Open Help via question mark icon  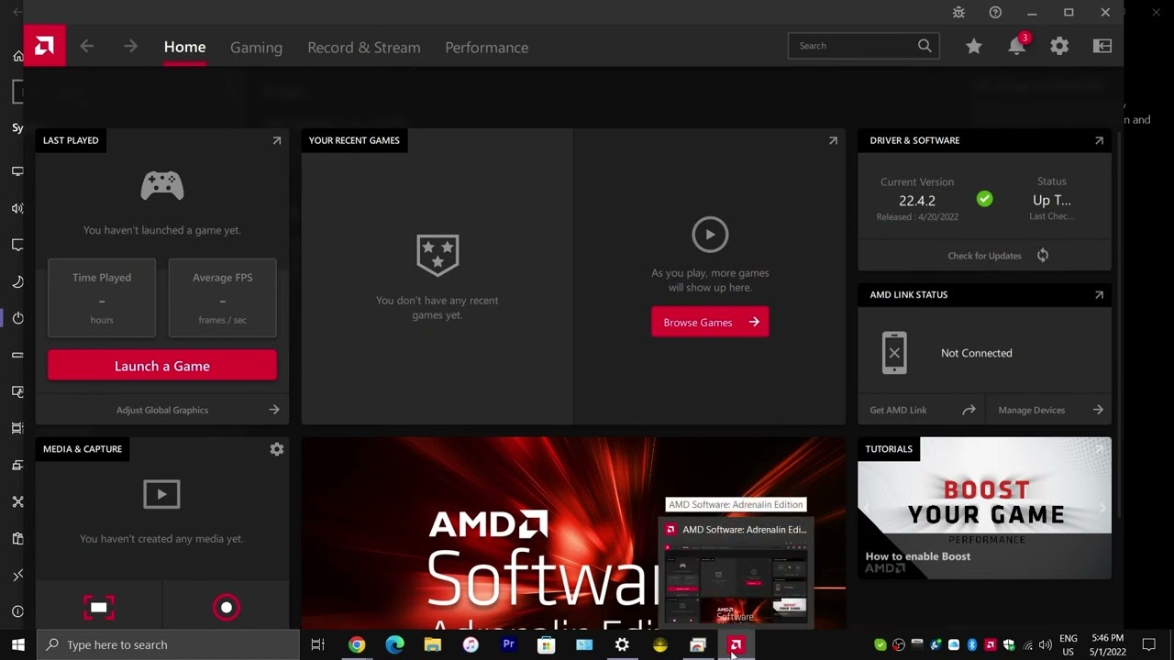tap(995, 13)
